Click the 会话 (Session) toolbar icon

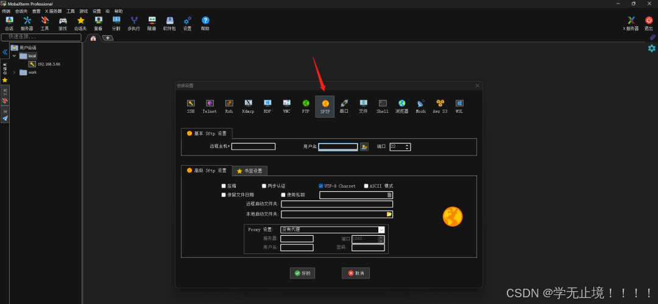tap(9, 24)
